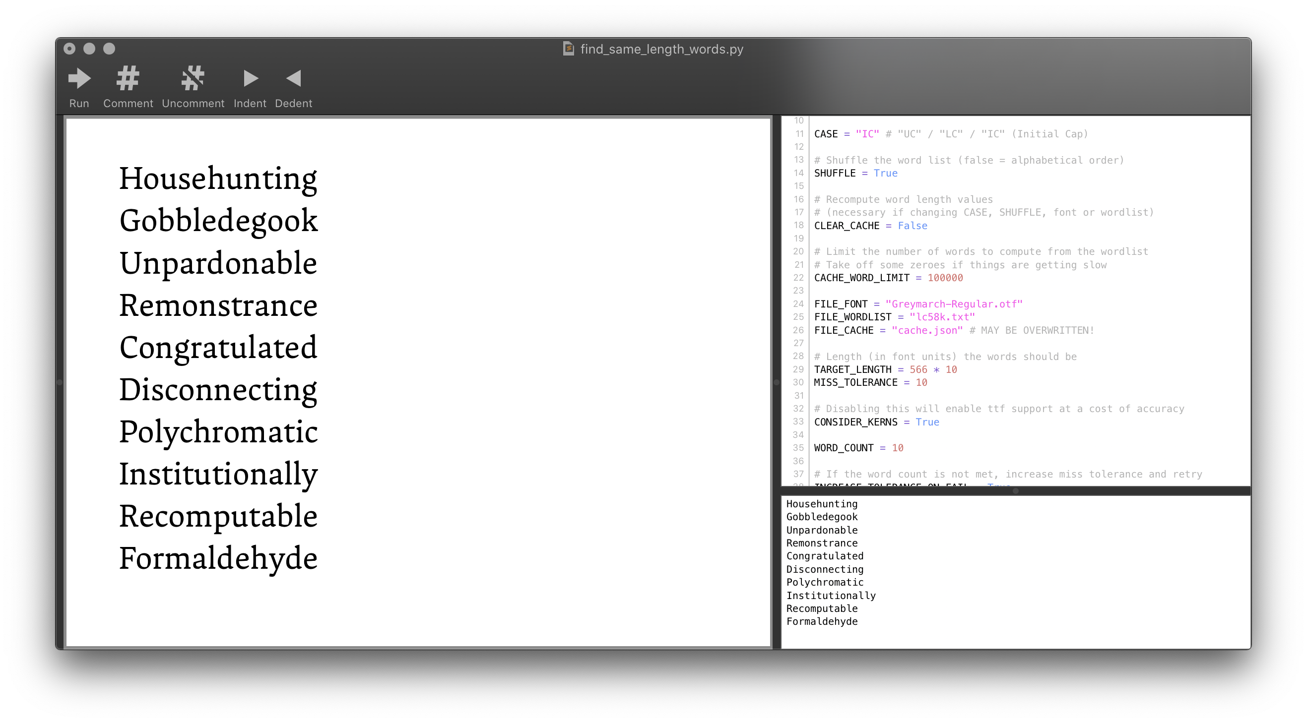Click the Python file icon in title bar
The width and height of the screenshot is (1307, 723).
click(x=568, y=49)
